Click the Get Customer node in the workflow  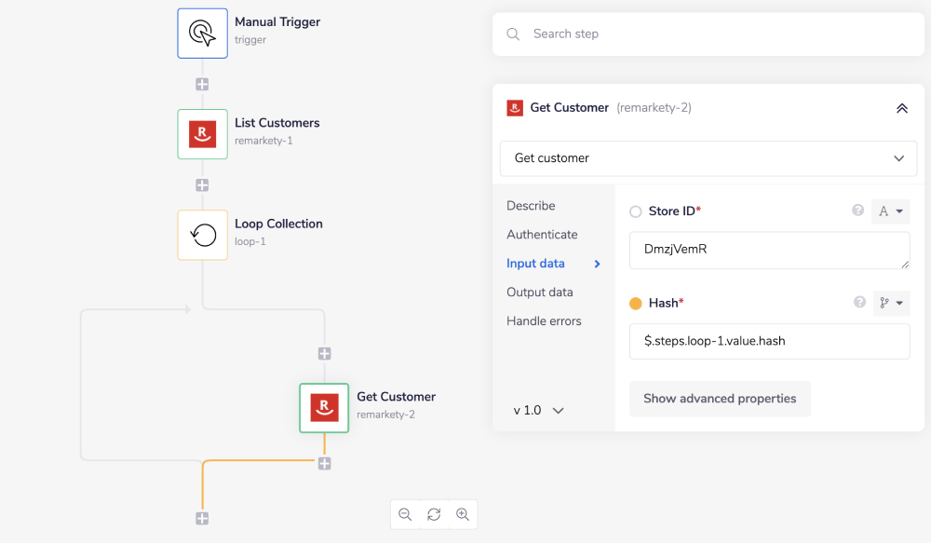(324, 408)
